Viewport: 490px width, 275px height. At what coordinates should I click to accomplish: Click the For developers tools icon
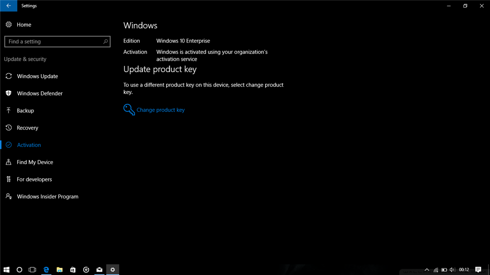tap(9, 179)
